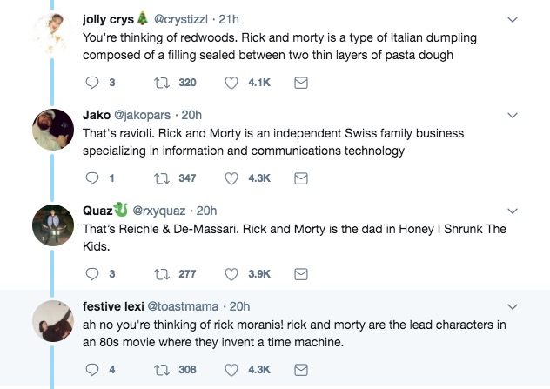Open more options on jolly crys's tweet
Image resolution: width=550 pixels, height=389 pixels.
[x=513, y=19]
